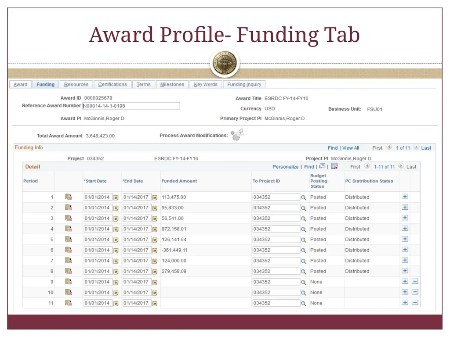Sort by Funded Amount column header
450x337 pixels.
[179, 181]
